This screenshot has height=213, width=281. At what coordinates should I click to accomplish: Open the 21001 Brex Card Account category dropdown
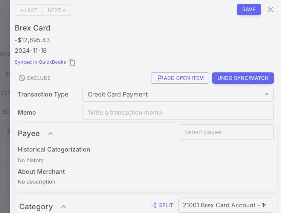click(225, 205)
